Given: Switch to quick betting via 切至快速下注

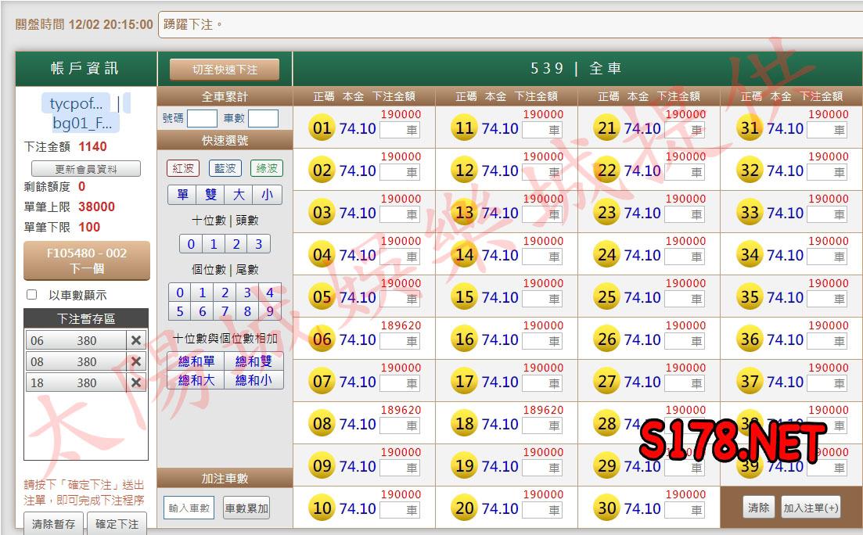Looking at the screenshot, I should [x=225, y=70].
